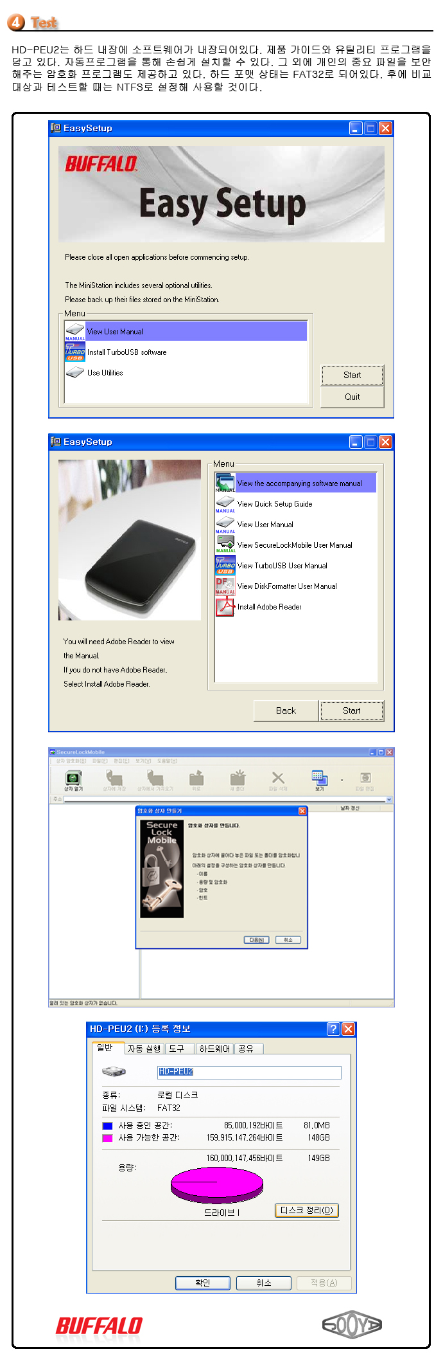The width and height of the screenshot is (443, 1363).
Task: Click the 파일 삭제 X toolbar icon
Action: [x=278, y=781]
